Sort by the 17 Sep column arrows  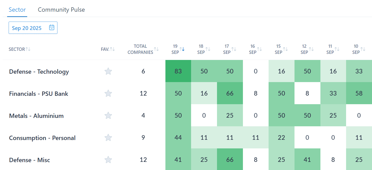(234, 49)
